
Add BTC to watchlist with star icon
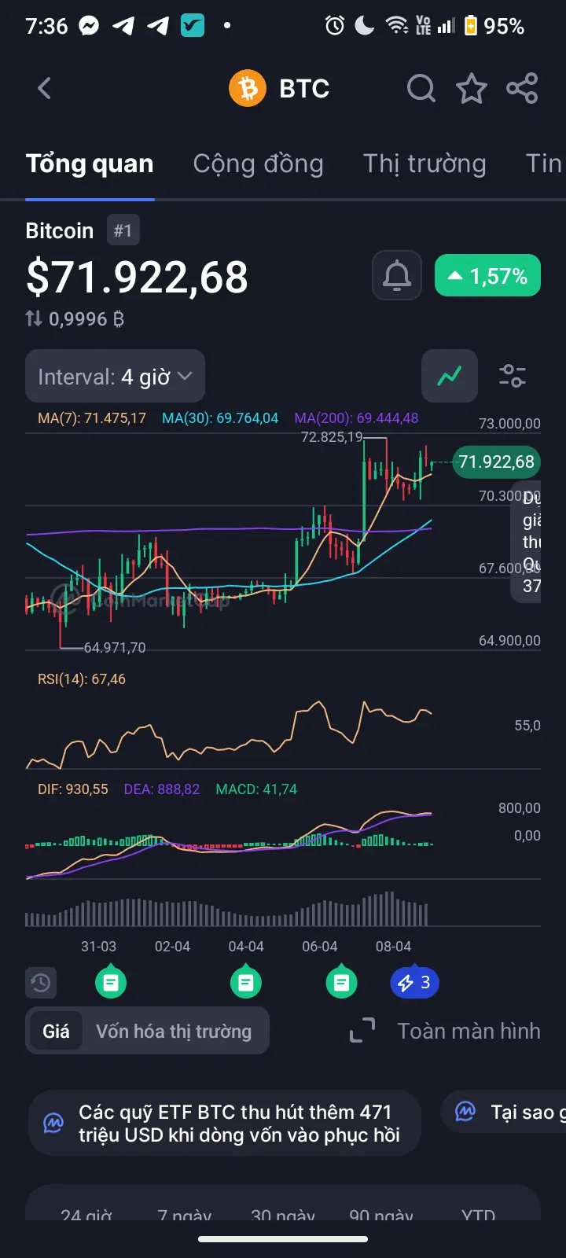pos(472,88)
